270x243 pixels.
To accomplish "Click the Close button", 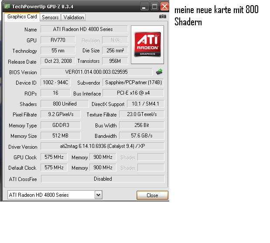I will 152,195.
